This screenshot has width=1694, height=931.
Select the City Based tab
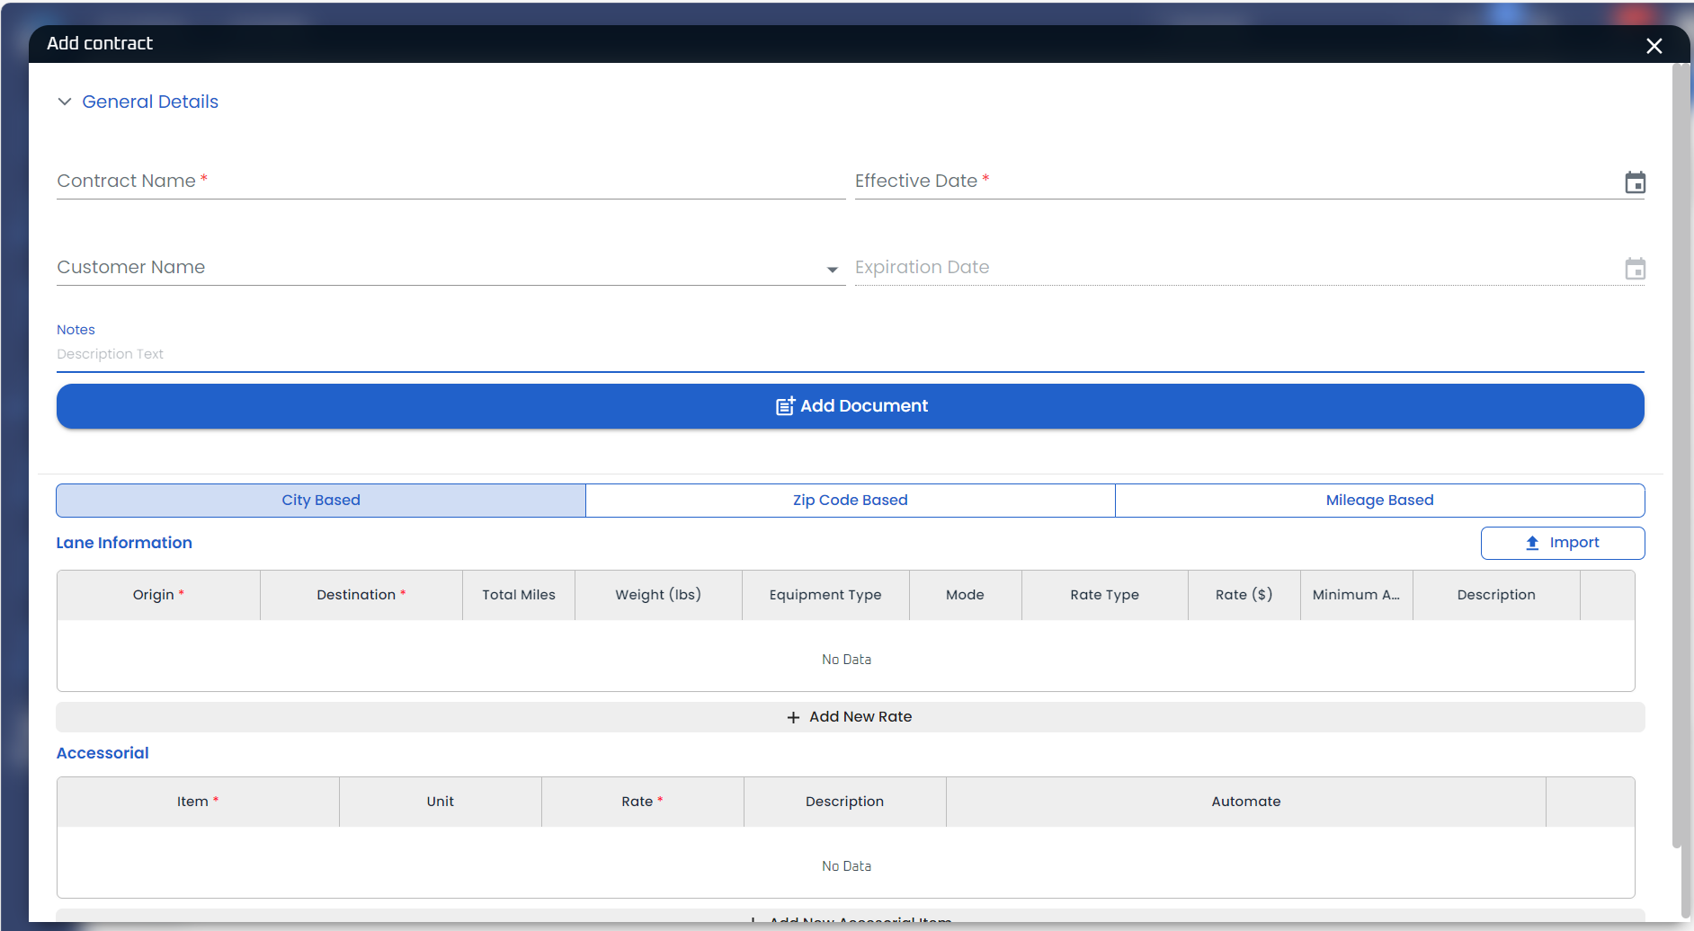click(x=320, y=501)
